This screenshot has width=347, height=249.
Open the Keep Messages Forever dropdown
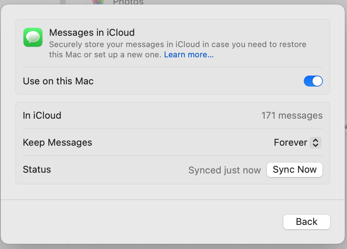(x=297, y=142)
